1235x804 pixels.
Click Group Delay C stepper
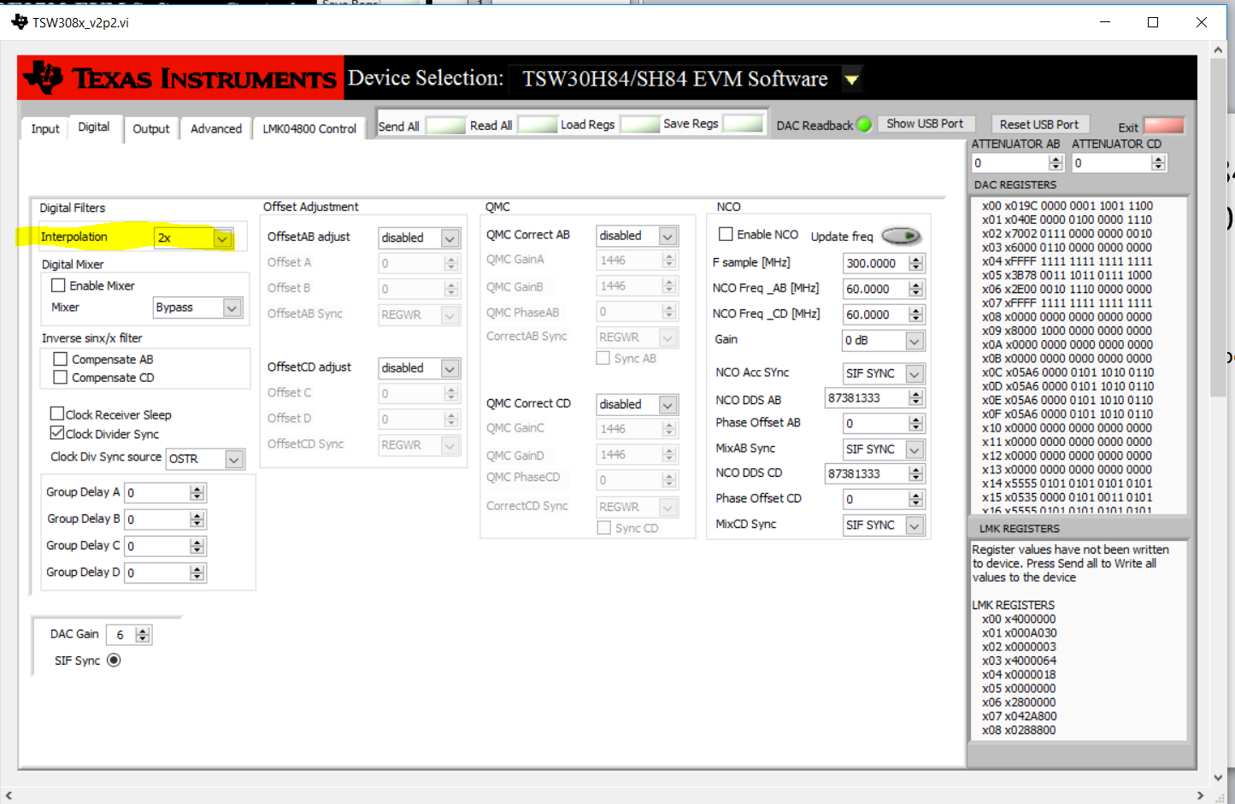coord(197,546)
